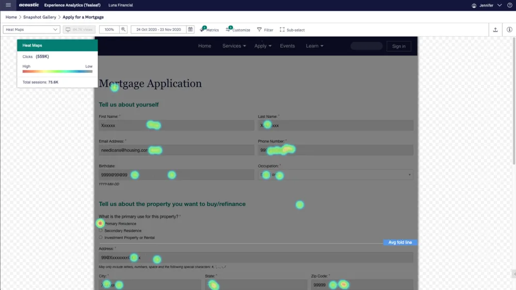Expand the Heat Maps view dropdown

coord(31,30)
